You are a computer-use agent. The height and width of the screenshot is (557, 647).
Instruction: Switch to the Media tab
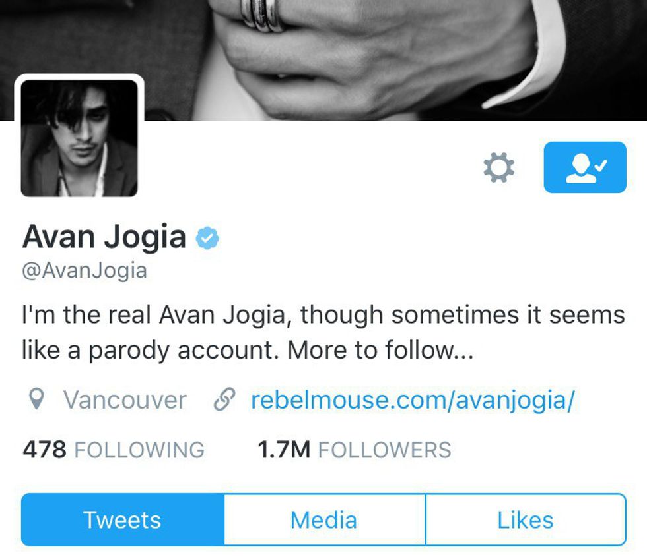pyautogui.click(x=324, y=519)
